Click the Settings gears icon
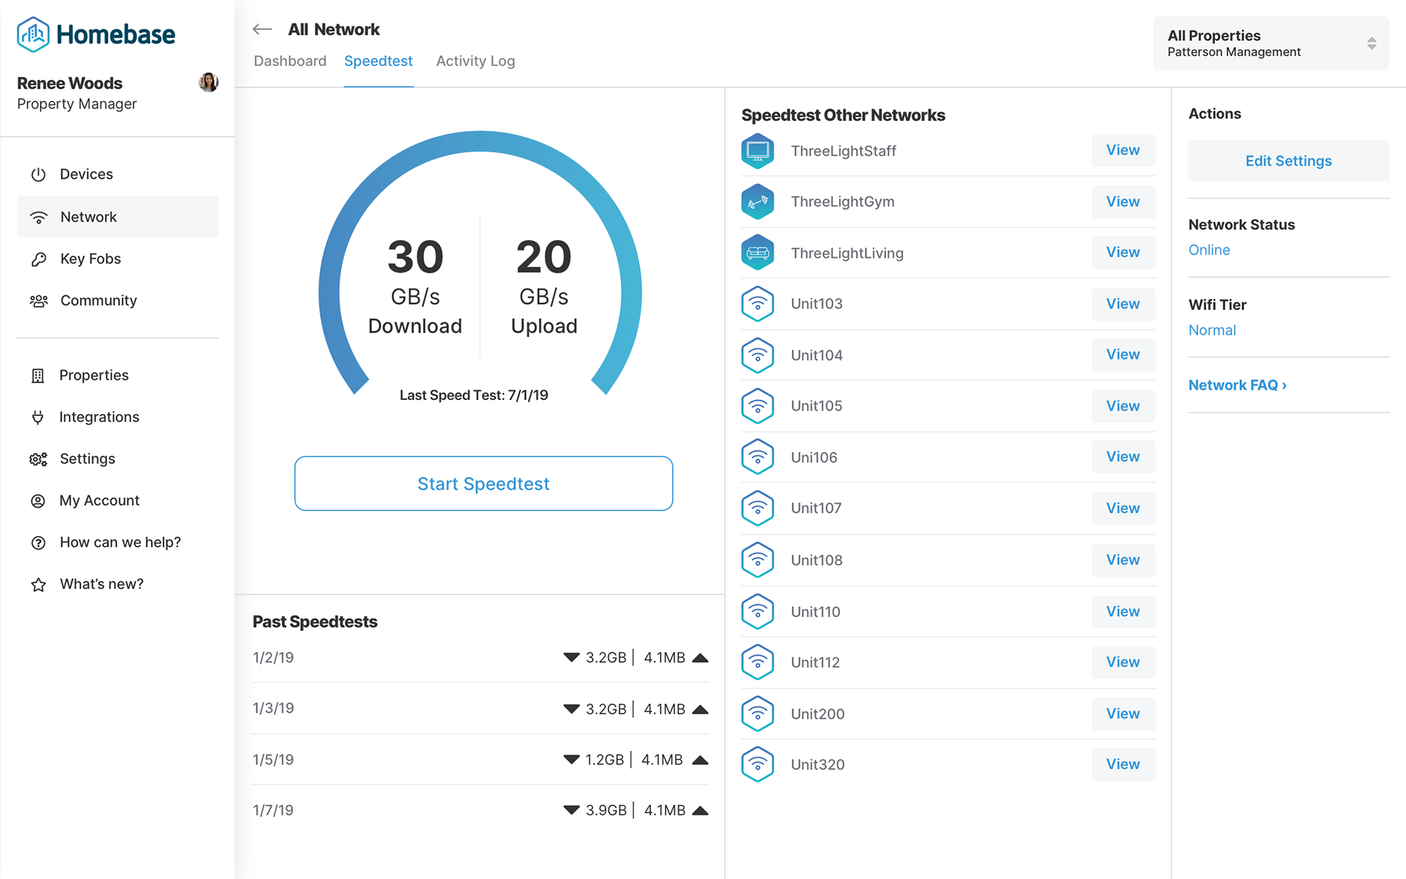Image resolution: width=1406 pixels, height=879 pixels. tap(38, 459)
